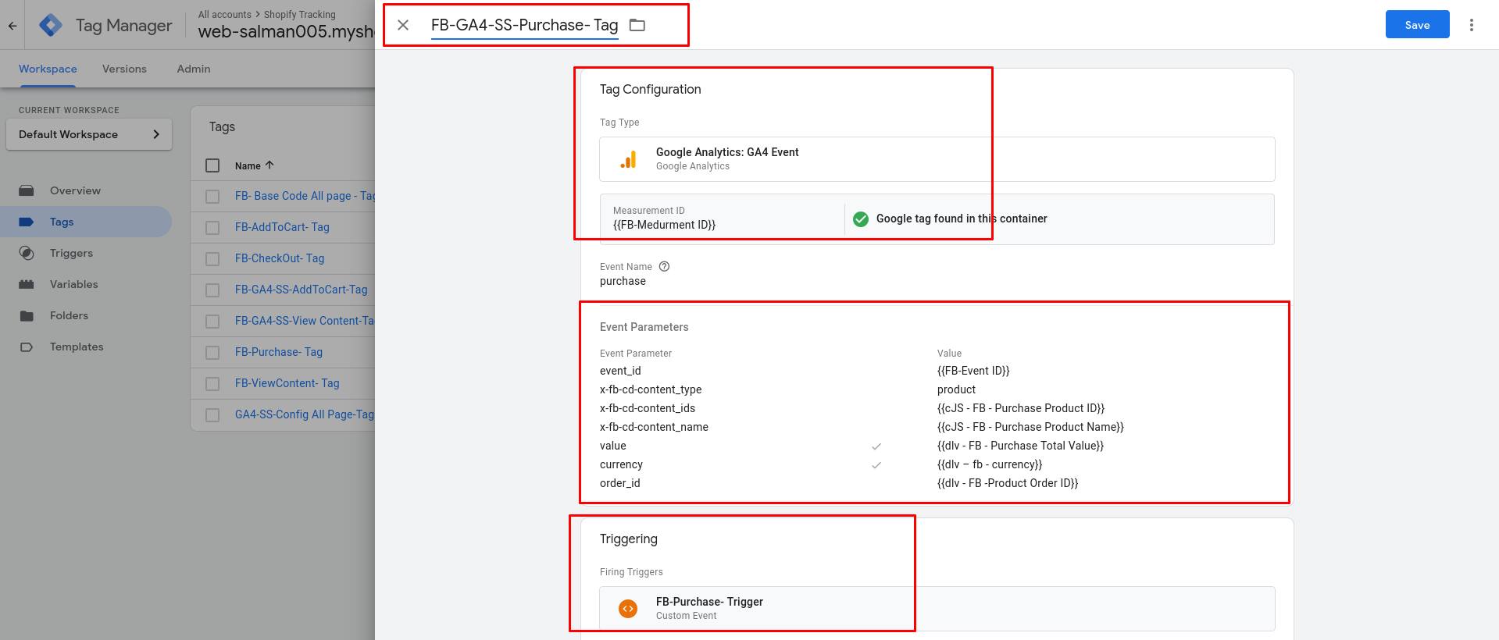Viewport: 1499px width, 640px height.
Task: Click the Event Name help icon
Action: click(664, 266)
